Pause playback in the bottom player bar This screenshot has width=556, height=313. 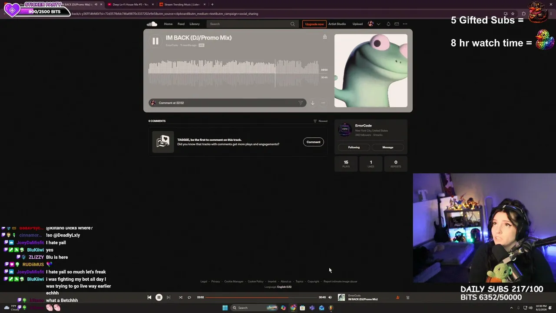point(159,297)
